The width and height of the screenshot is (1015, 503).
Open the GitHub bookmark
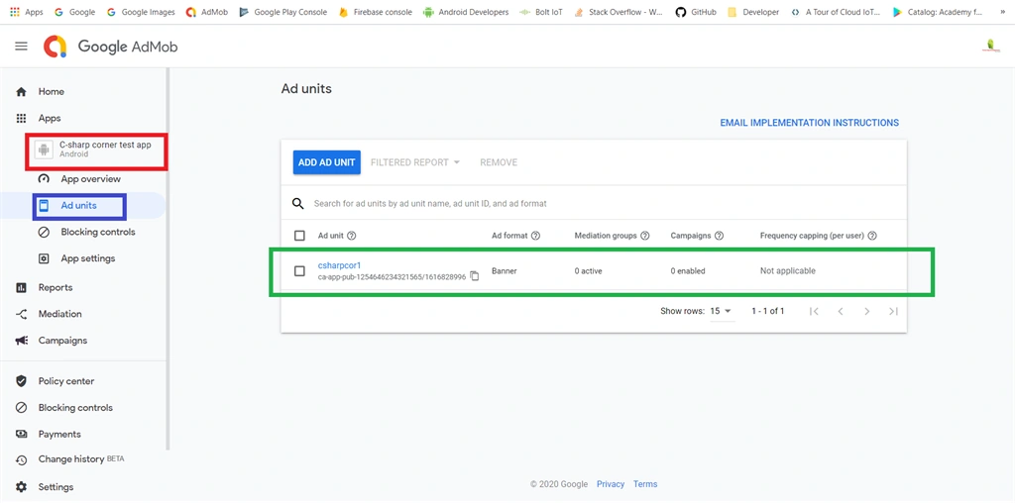click(x=696, y=12)
